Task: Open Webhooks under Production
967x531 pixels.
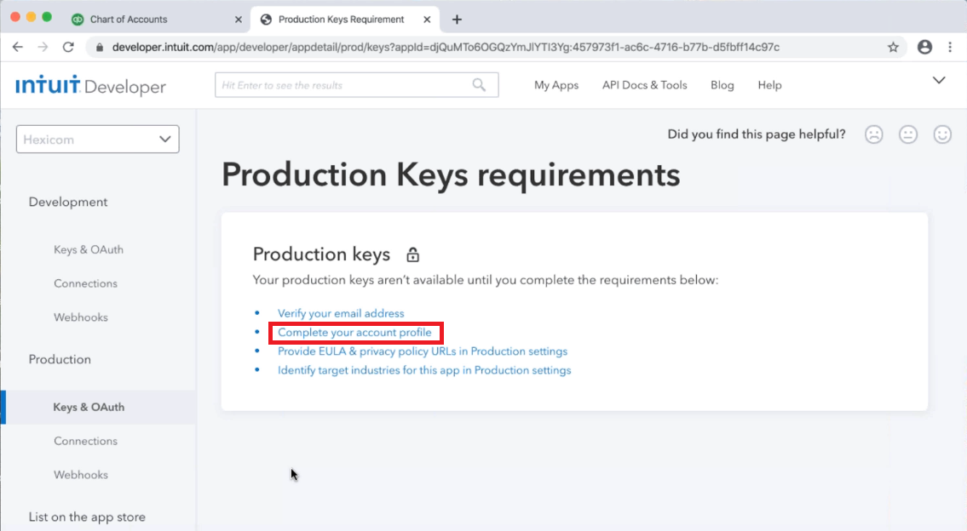Action: click(x=81, y=475)
